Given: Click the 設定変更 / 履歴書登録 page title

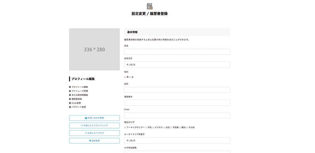Looking at the screenshot, I should [150, 14].
